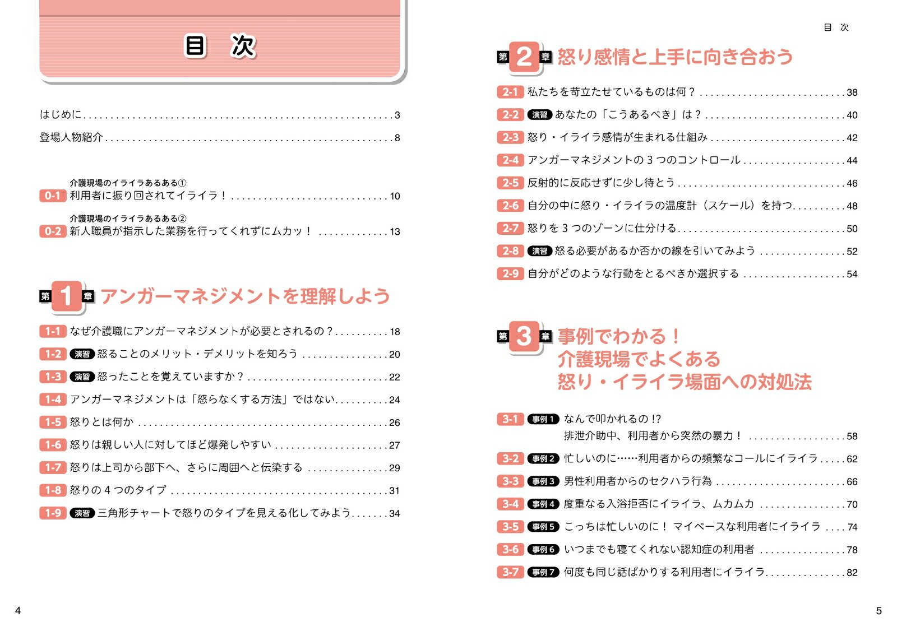Screen dimensions: 897x636
Task: Click the Chapter 3 number icon
Action: (524, 336)
